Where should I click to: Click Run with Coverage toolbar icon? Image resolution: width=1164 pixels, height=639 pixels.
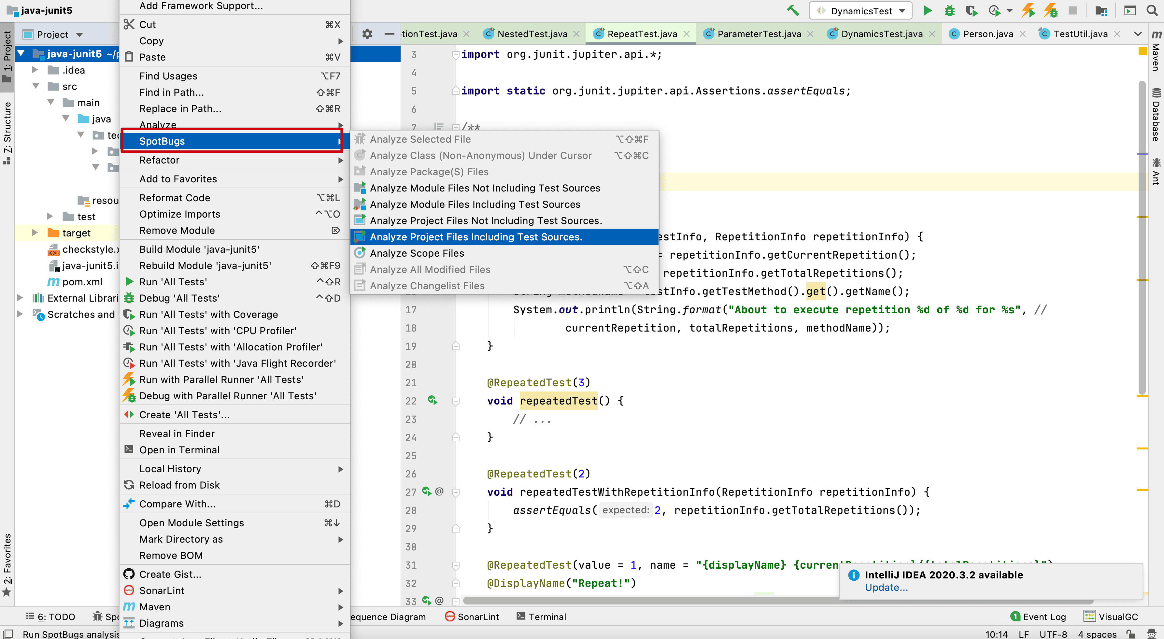click(x=971, y=10)
